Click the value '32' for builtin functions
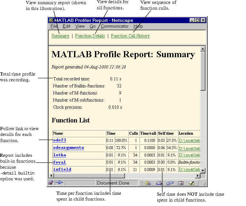 (119, 86)
